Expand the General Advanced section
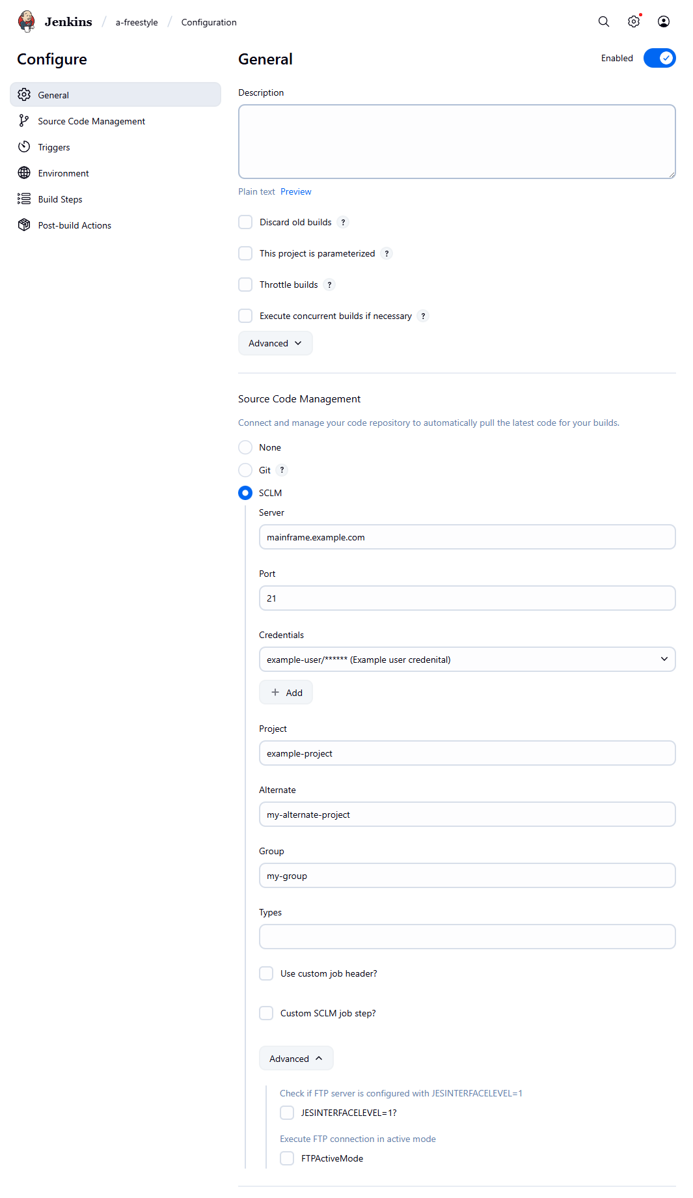 pyautogui.click(x=275, y=343)
